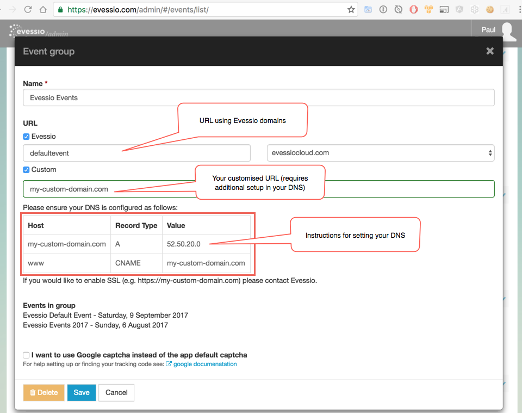The width and height of the screenshot is (522, 413).
Task: Save the Event group settings
Action: click(x=81, y=392)
